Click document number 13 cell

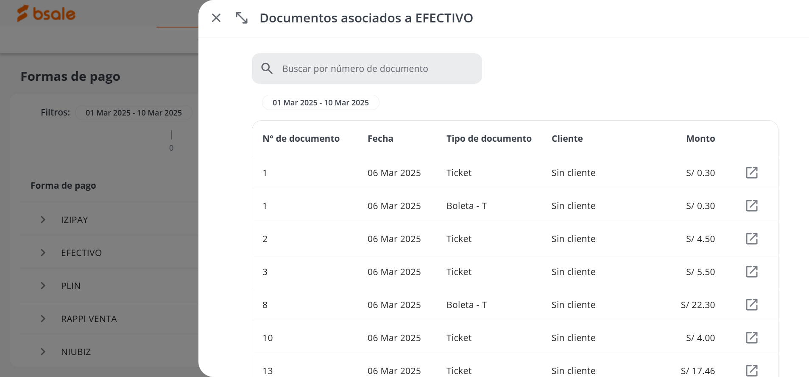coord(268,371)
